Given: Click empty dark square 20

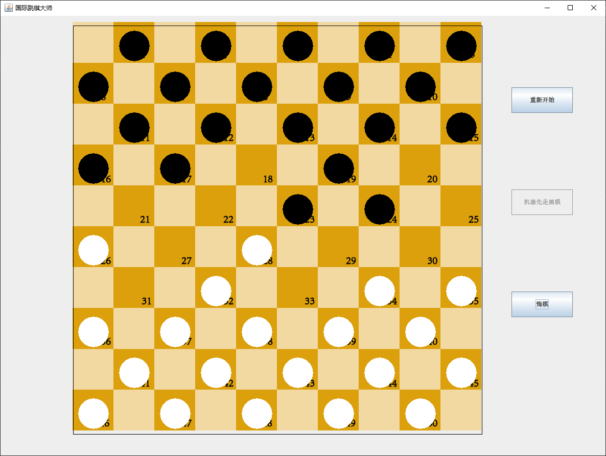Looking at the screenshot, I should 420,165.
